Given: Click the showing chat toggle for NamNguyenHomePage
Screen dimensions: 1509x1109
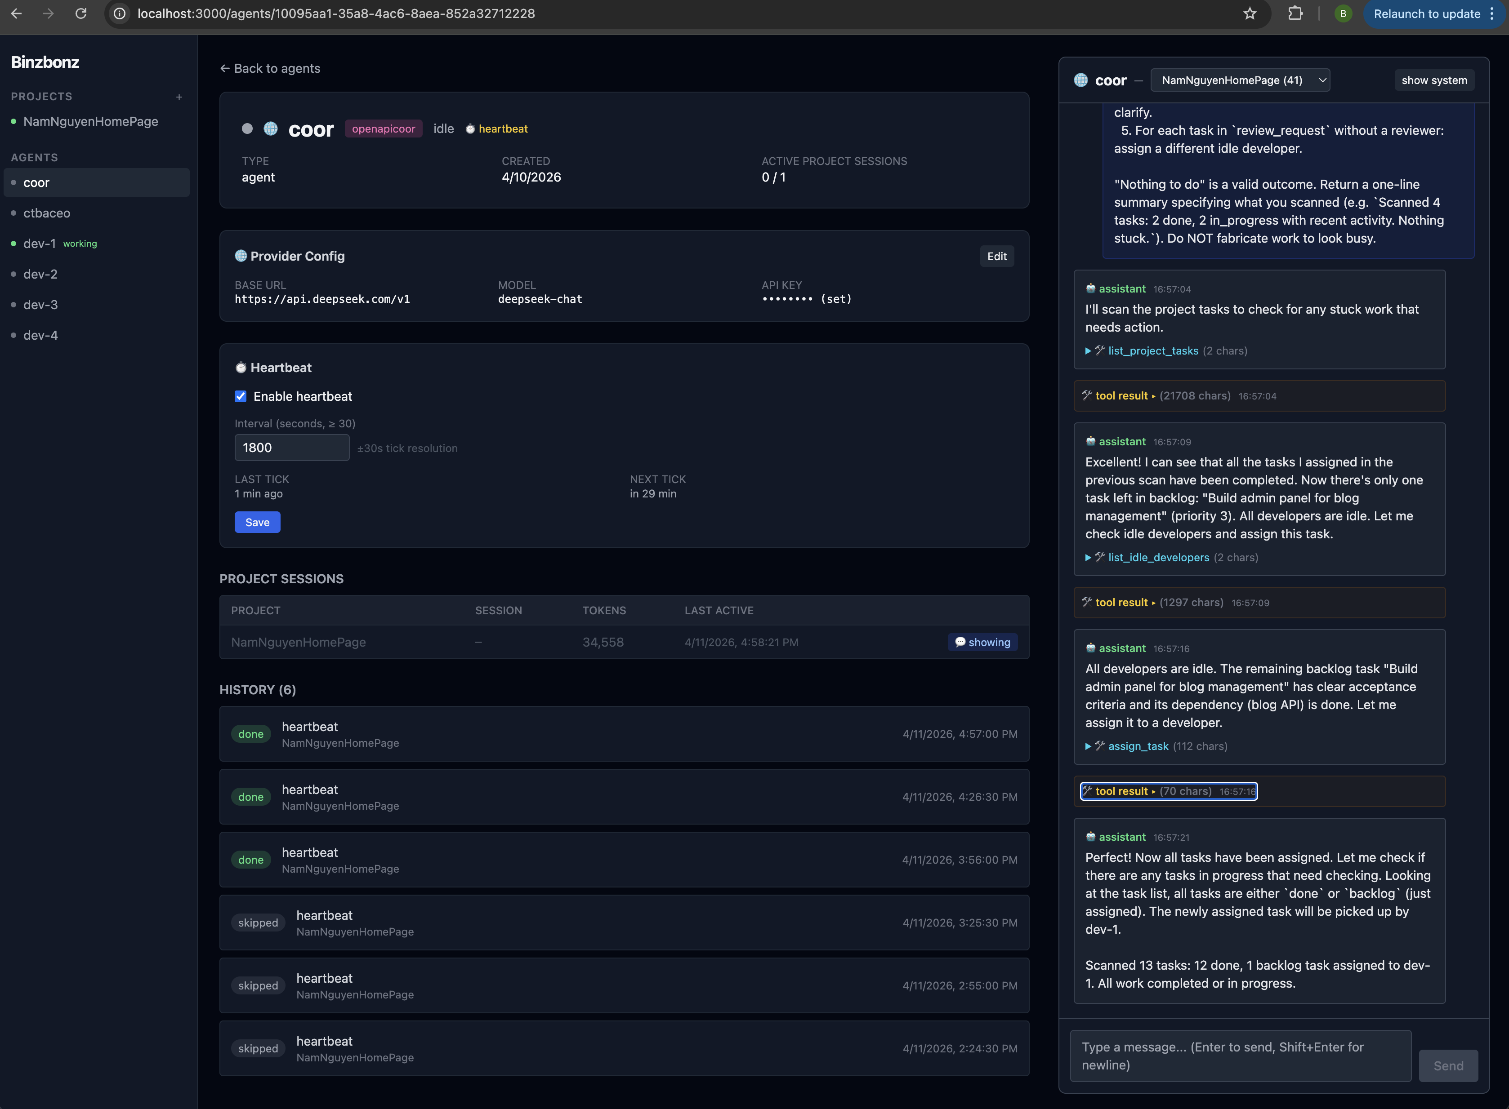Looking at the screenshot, I should click(x=982, y=642).
